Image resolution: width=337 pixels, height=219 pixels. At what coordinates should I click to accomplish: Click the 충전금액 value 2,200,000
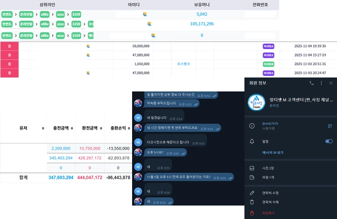61,148
